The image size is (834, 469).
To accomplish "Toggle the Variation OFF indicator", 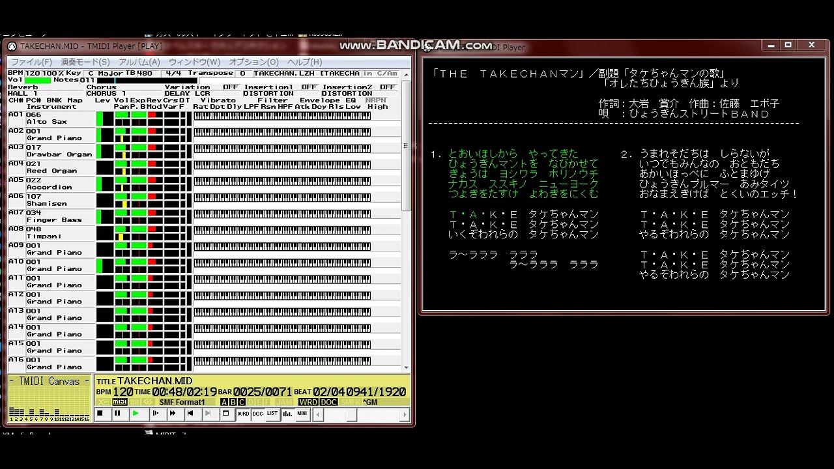I will (231, 87).
